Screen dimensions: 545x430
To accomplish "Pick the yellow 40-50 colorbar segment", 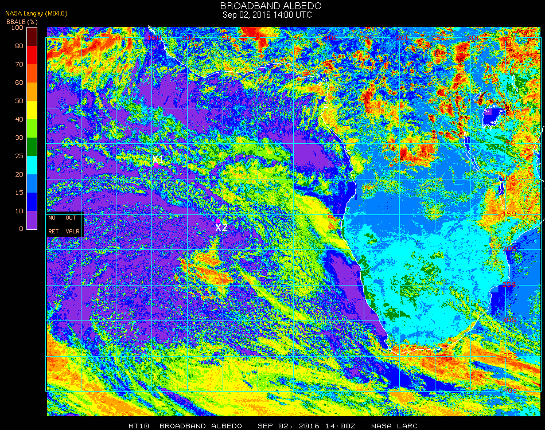I will tap(32, 110).
